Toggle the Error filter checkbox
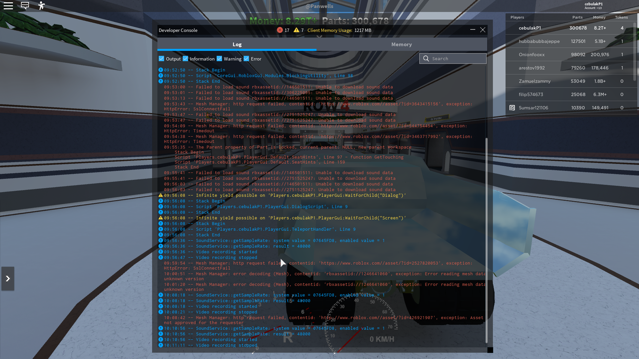This screenshot has height=359, width=639. coord(246,59)
